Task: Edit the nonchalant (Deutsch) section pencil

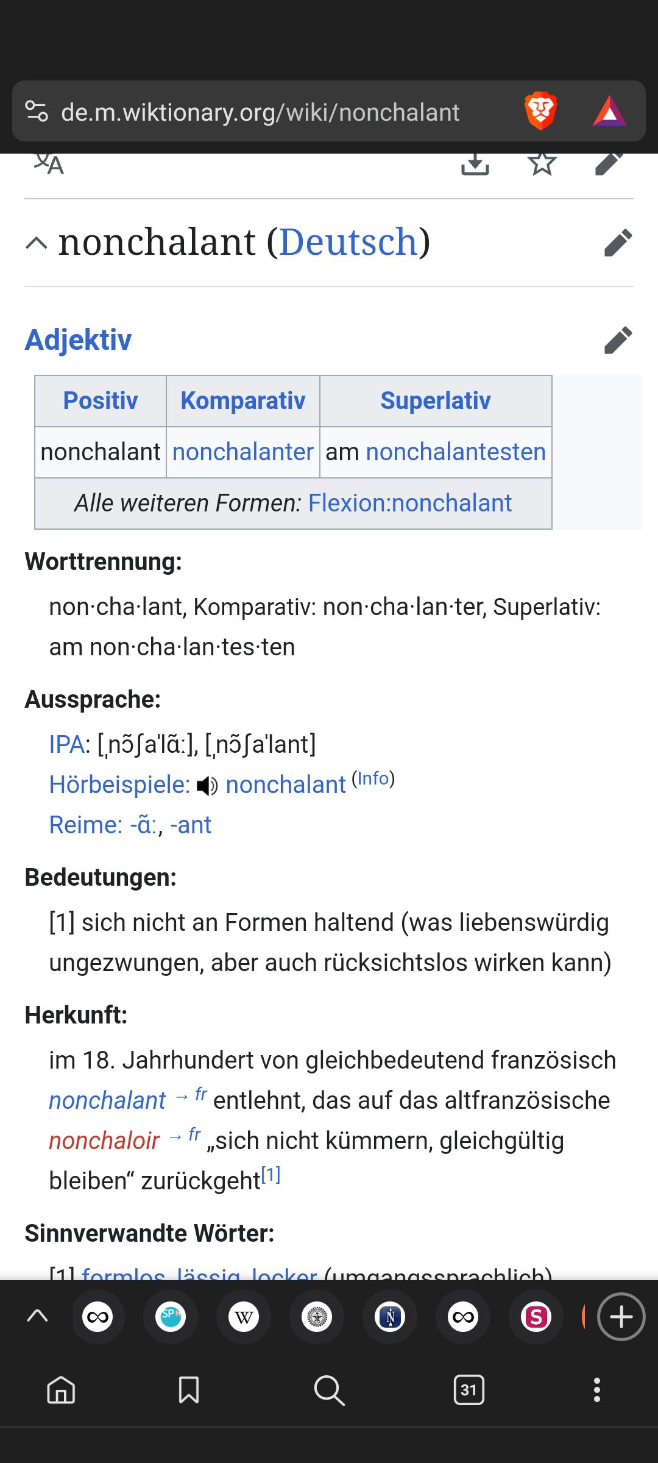Action: pyautogui.click(x=618, y=243)
